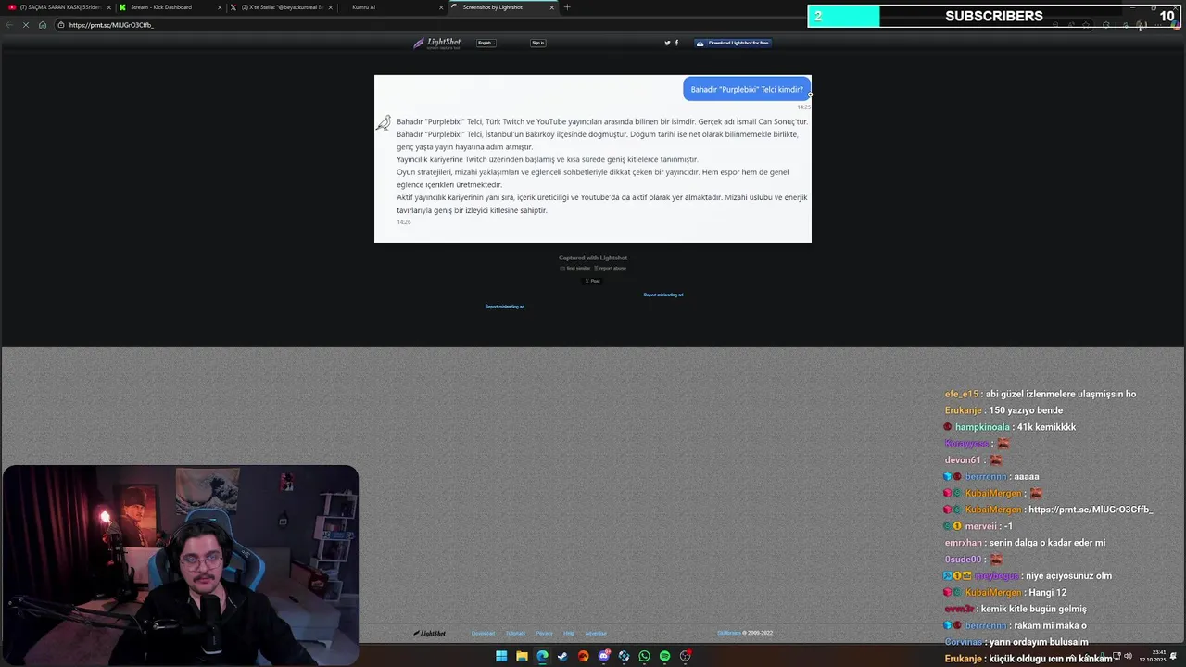Open the Advertise footer link

(x=596, y=634)
